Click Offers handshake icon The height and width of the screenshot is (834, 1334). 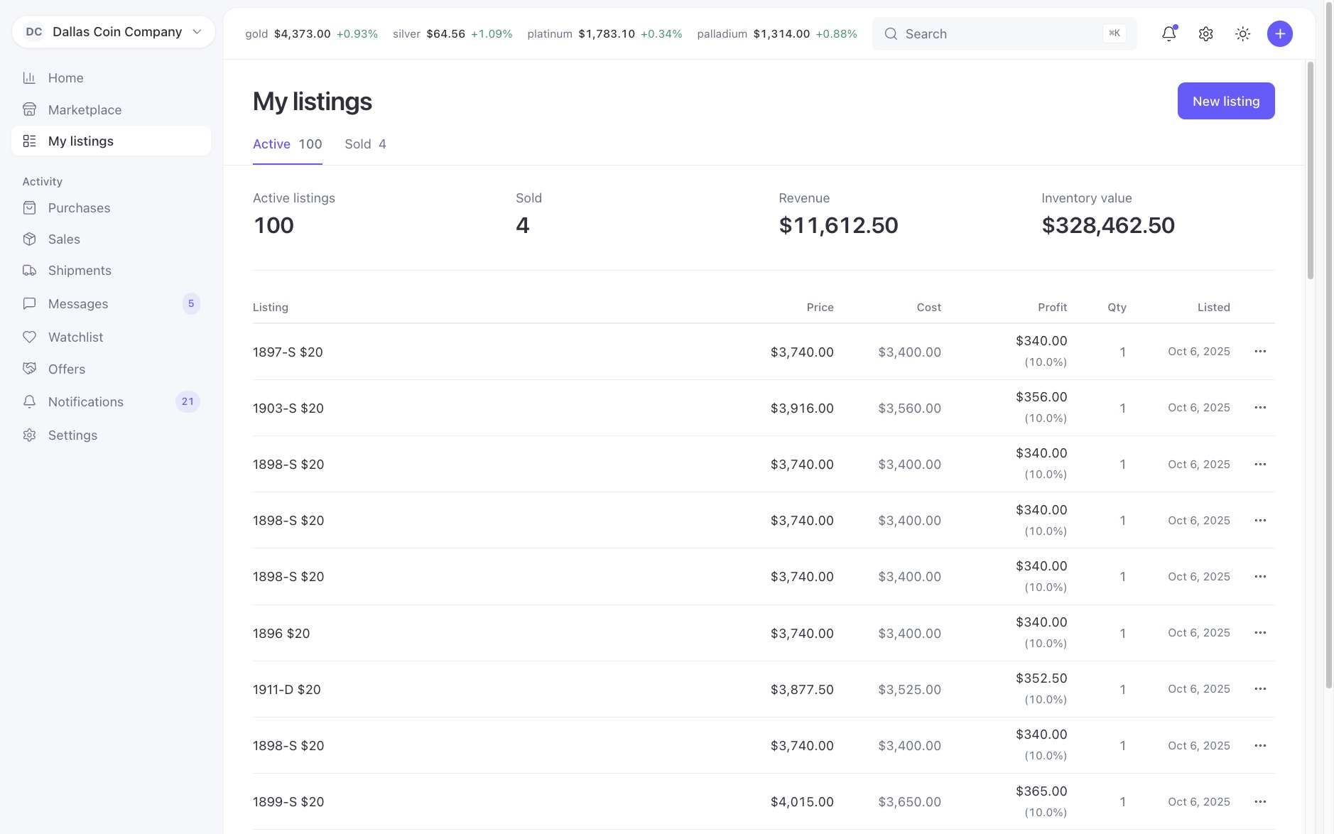pyautogui.click(x=29, y=369)
